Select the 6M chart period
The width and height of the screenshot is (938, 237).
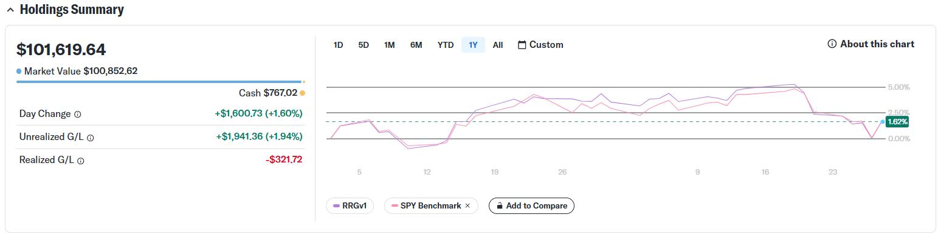click(x=416, y=45)
